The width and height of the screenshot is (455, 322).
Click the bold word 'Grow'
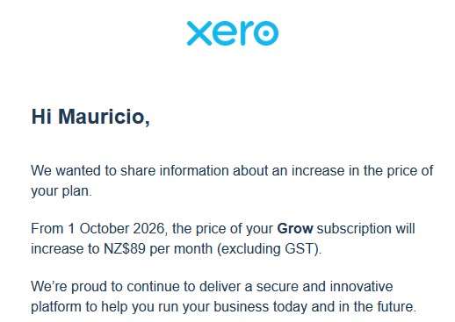click(x=295, y=228)
